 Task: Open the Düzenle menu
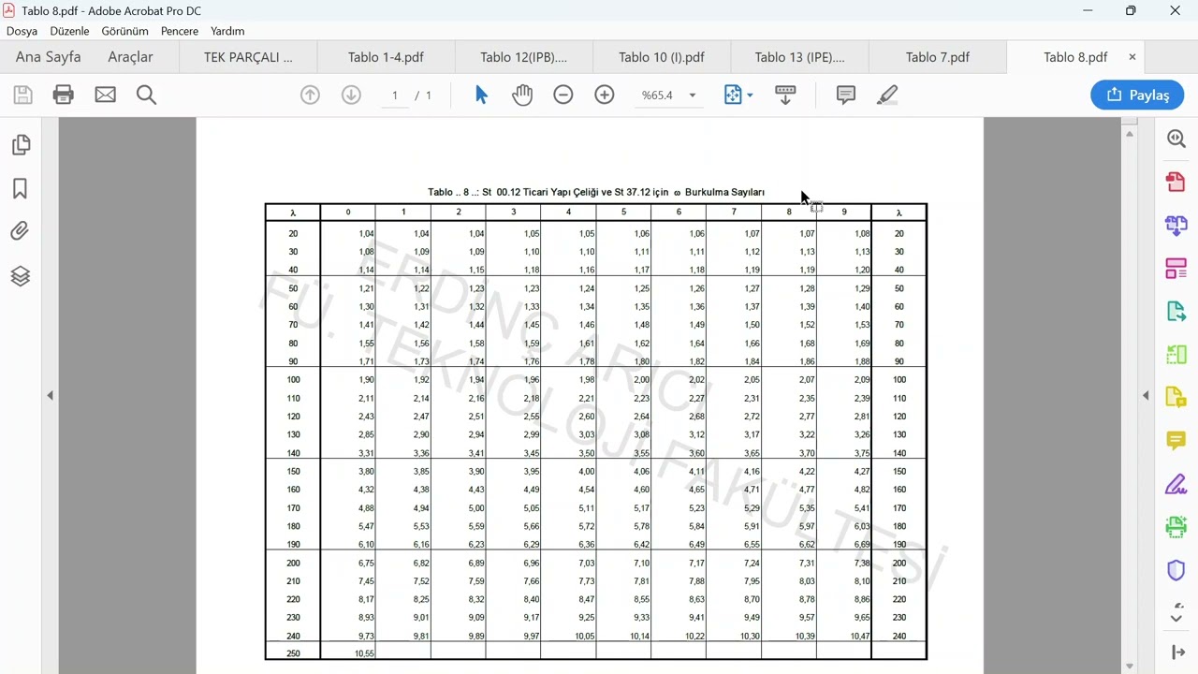[x=69, y=31]
